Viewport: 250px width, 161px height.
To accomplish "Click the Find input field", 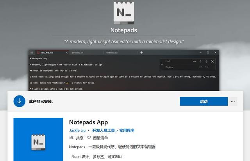I will tap(178, 61).
